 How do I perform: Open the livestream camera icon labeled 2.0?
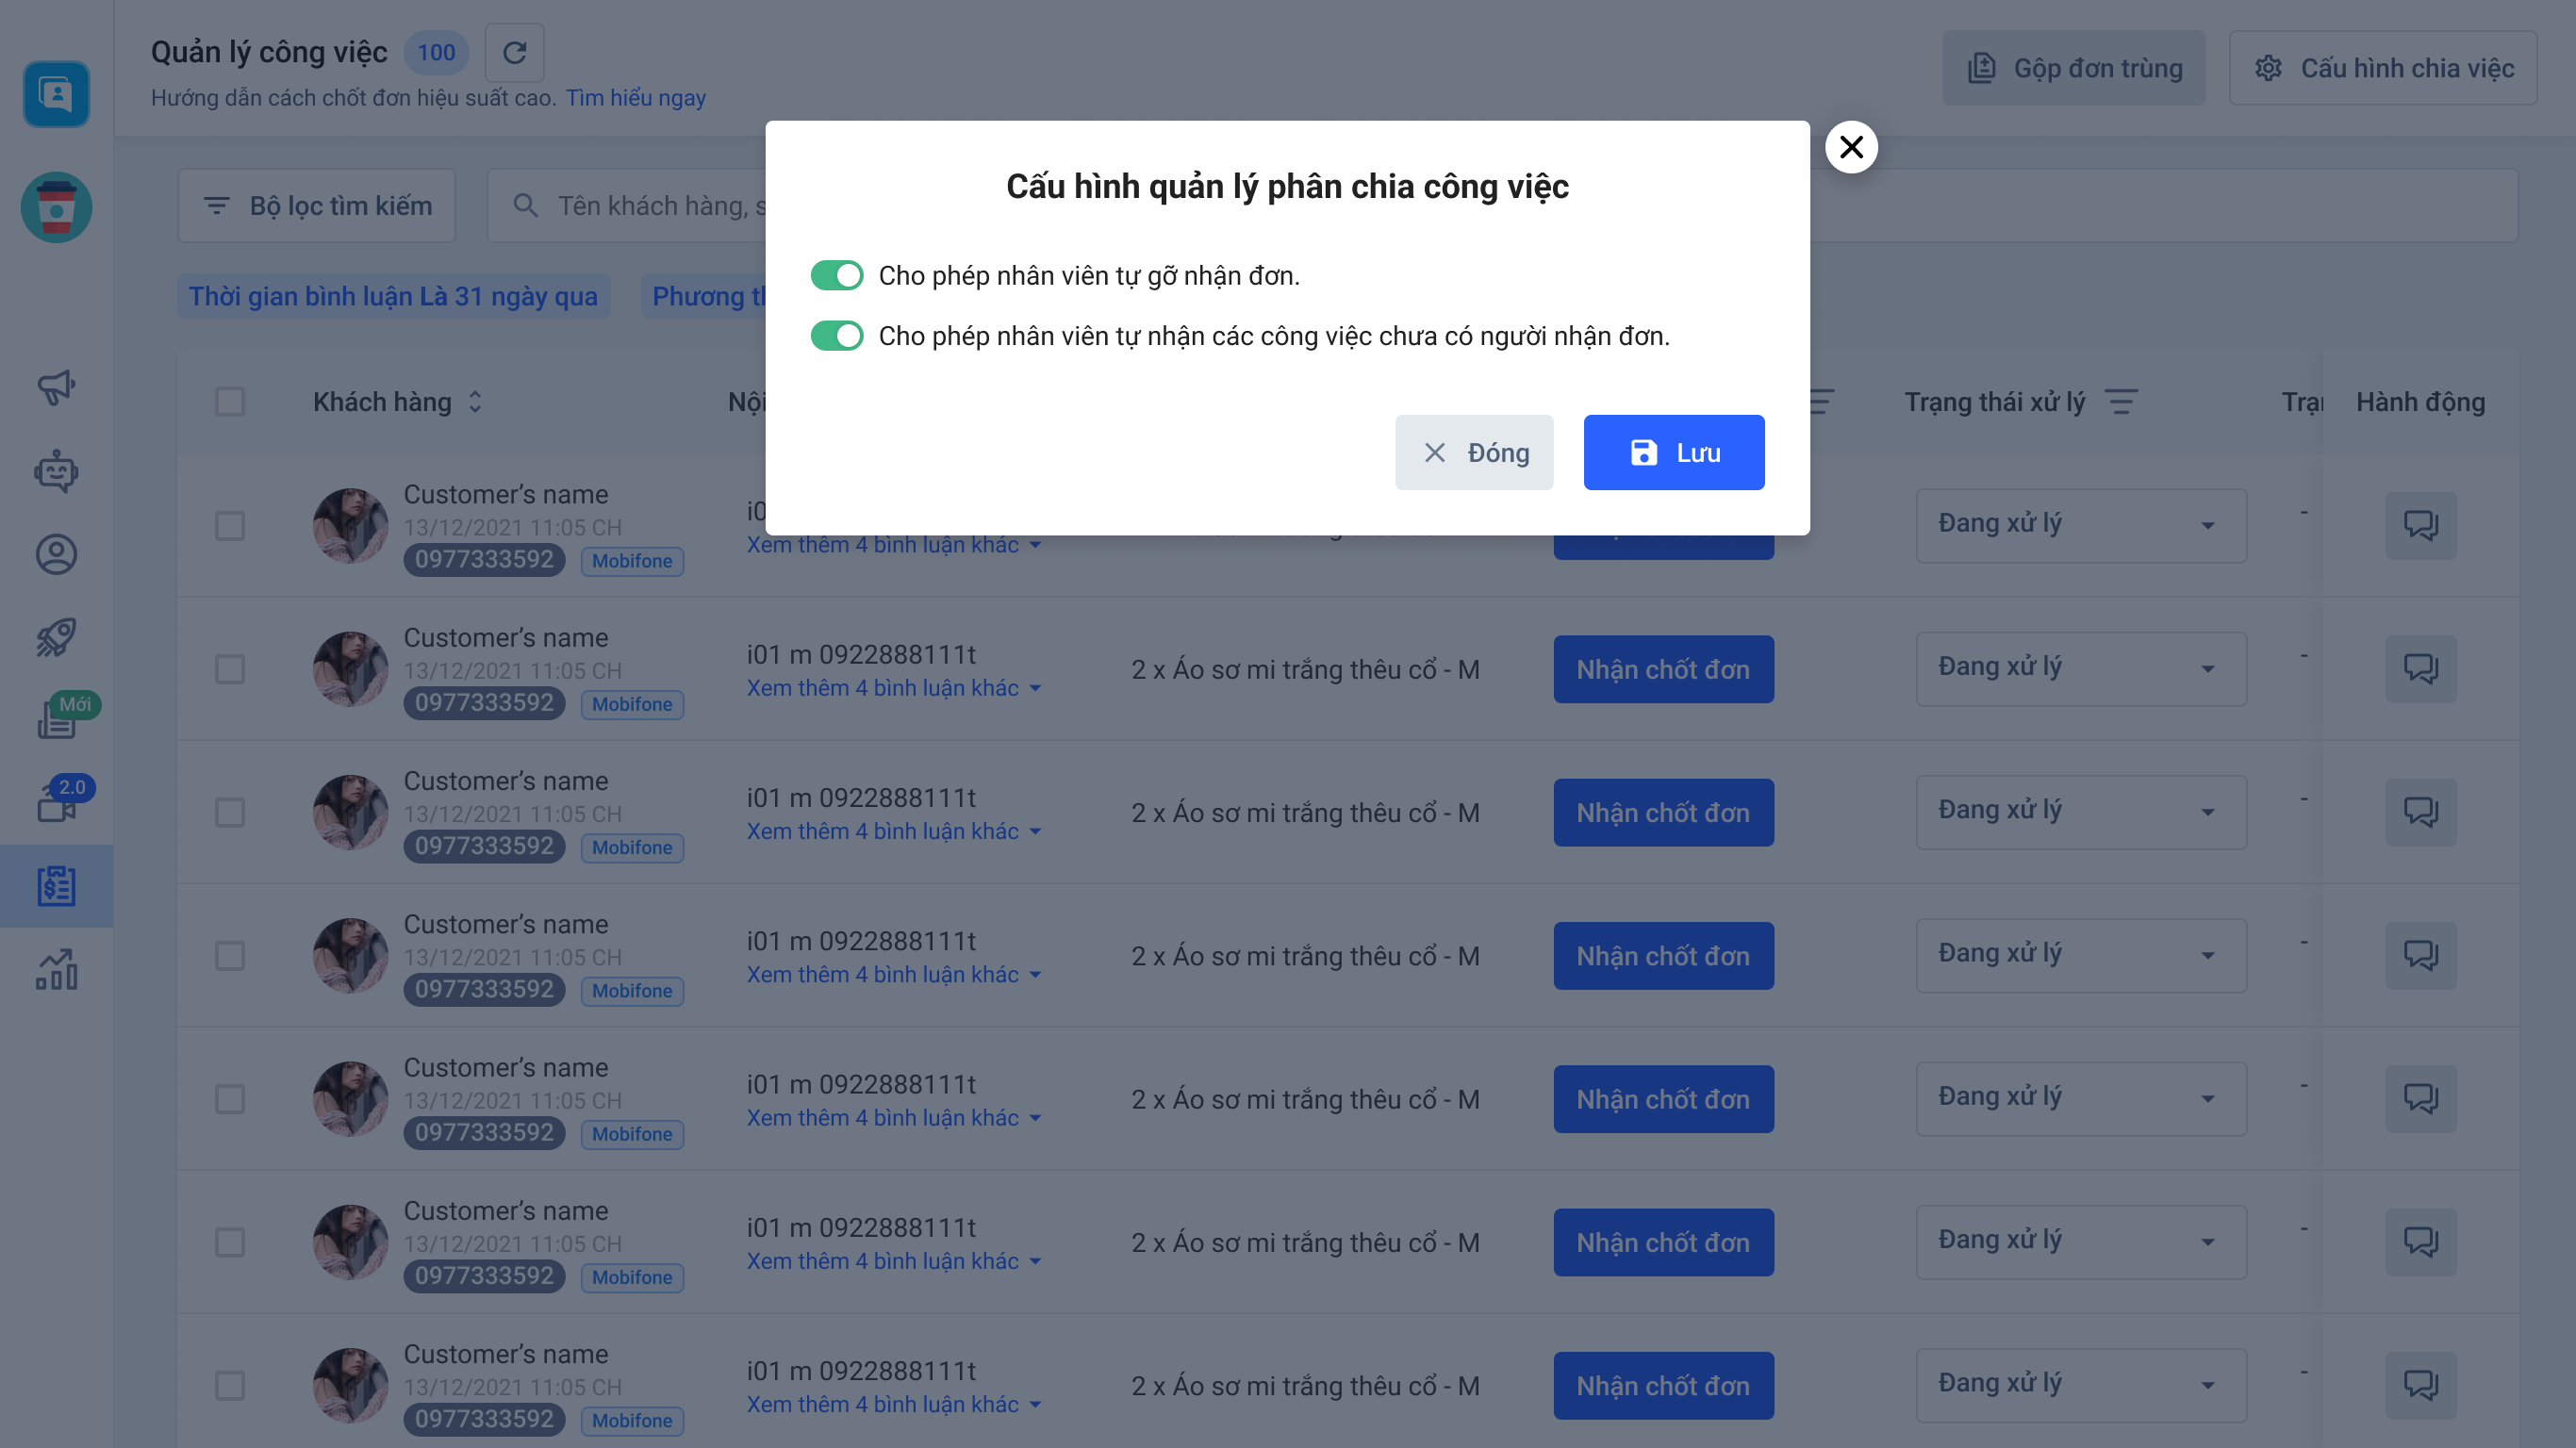click(x=56, y=803)
